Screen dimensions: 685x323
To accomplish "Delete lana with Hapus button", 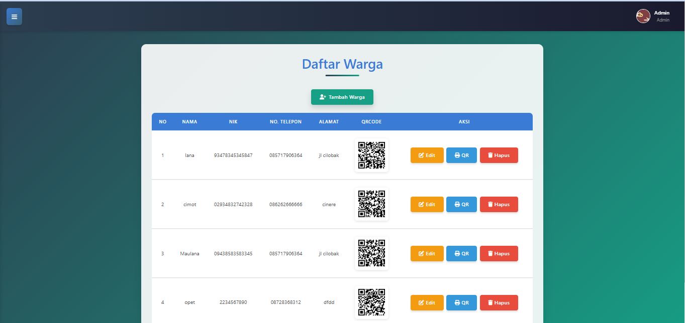I will click(499, 155).
